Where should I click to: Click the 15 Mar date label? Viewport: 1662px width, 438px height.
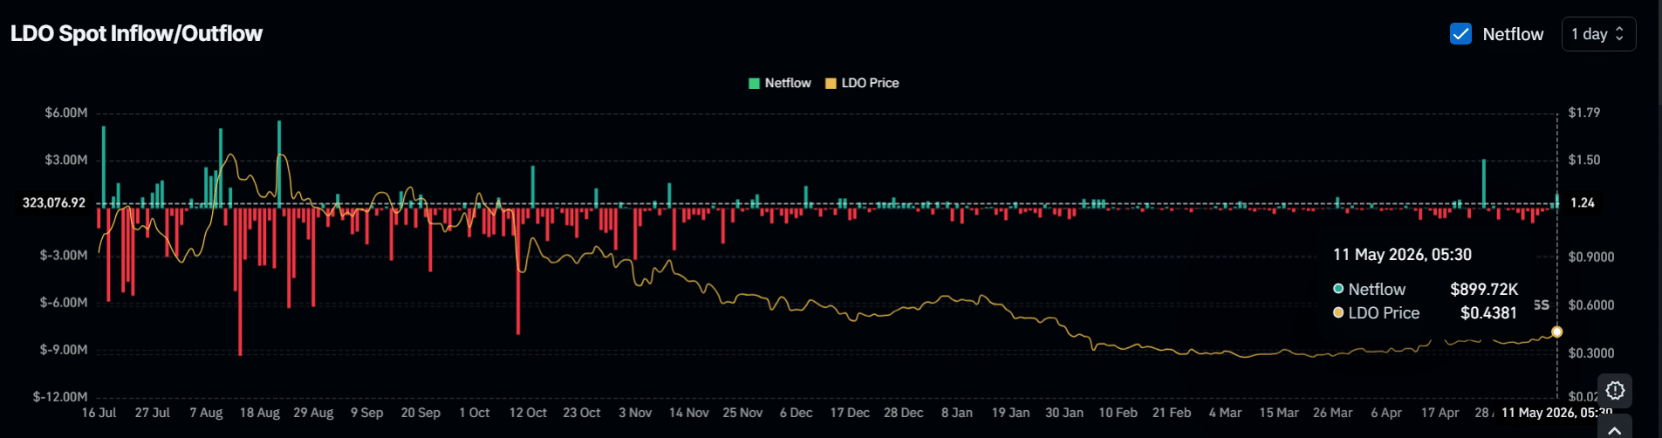pyautogui.click(x=1279, y=413)
